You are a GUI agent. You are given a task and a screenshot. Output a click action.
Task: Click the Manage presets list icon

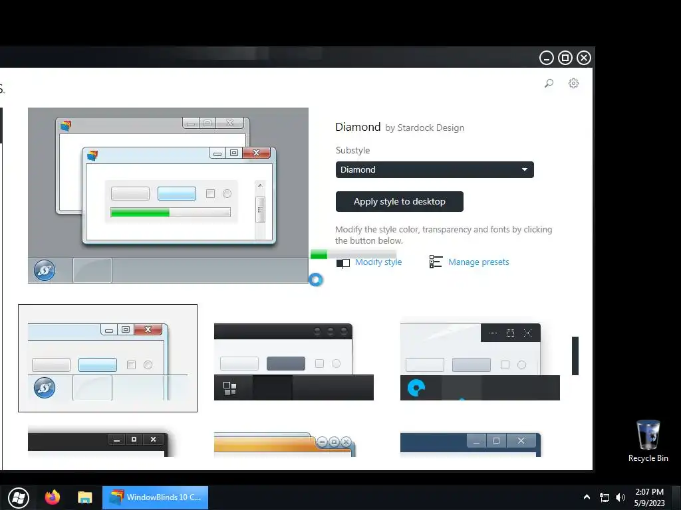[x=436, y=262]
